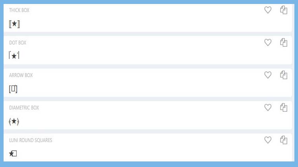Click the DIAMETRIC BOX label
This screenshot has height=167, width=298.
point(24,107)
